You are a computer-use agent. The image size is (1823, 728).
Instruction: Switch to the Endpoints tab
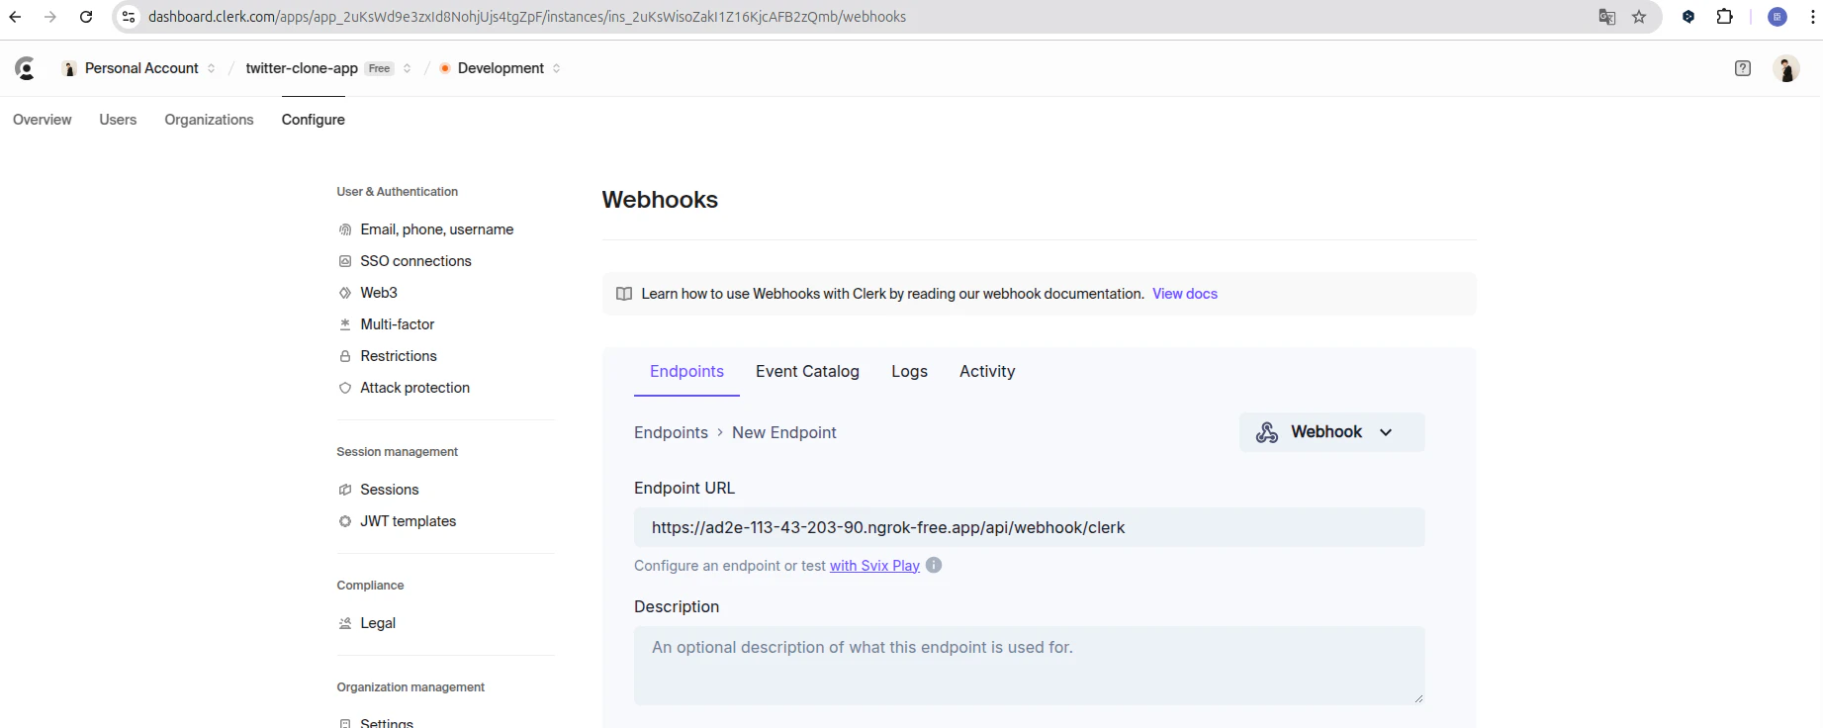686,372
